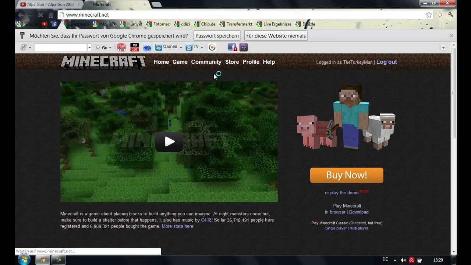Image resolution: width=471 pixels, height=265 pixels.
Task: Click the orange Buy Now! button
Action: [347, 175]
